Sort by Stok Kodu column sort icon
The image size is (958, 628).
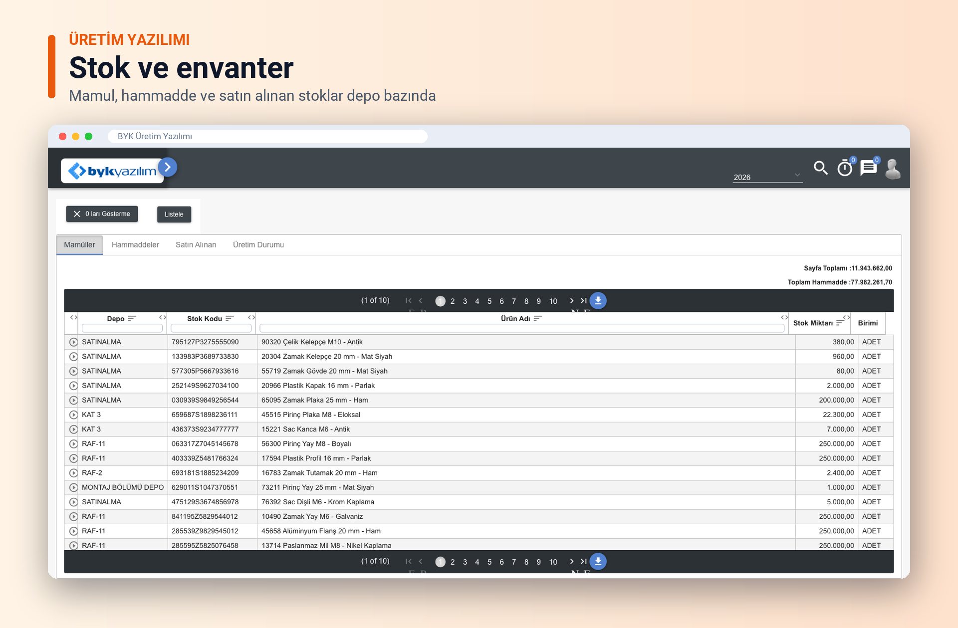(230, 318)
